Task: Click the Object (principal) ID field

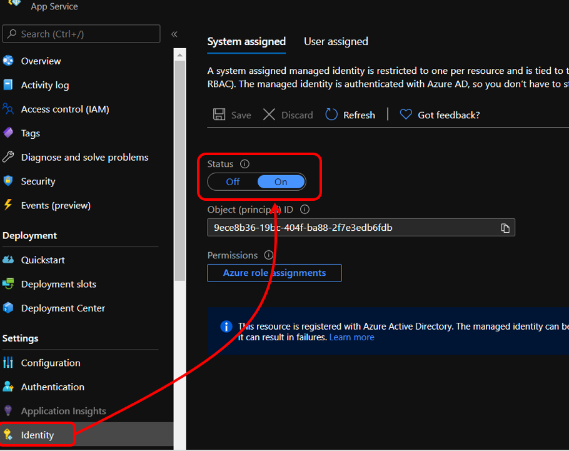Action: (361, 227)
